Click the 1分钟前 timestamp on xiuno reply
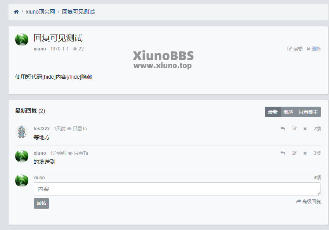 click(x=58, y=153)
